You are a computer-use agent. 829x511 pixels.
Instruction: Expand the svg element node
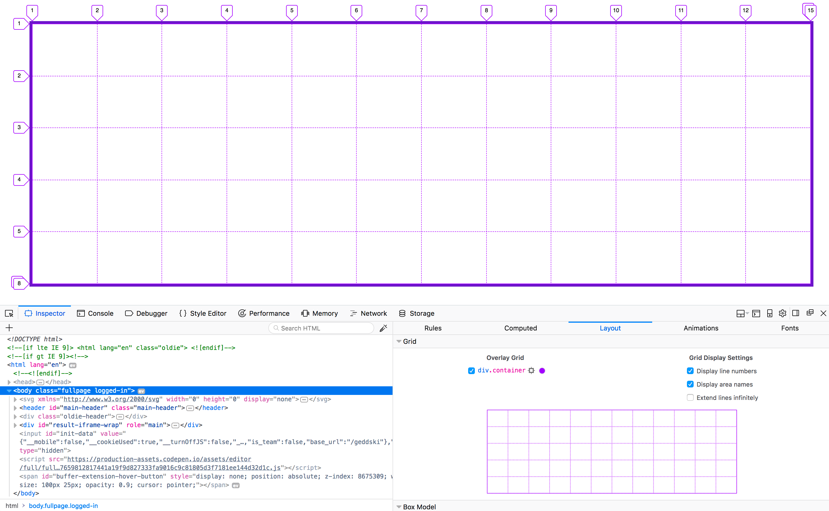coord(15,399)
